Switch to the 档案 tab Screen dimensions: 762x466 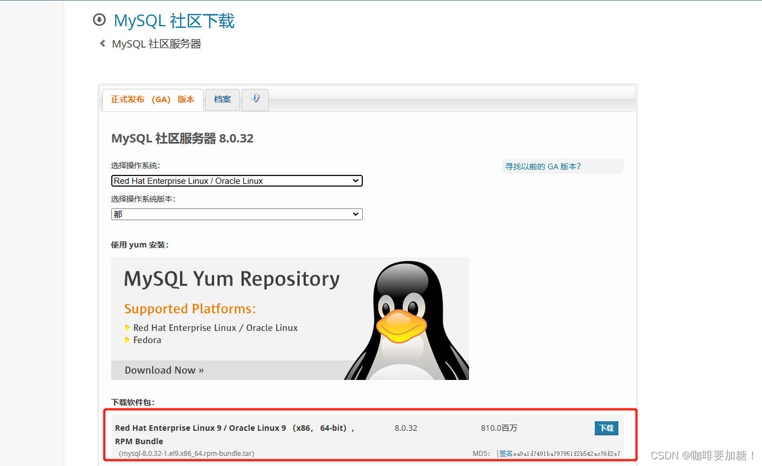pyautogui.click(x=223, y=99)
